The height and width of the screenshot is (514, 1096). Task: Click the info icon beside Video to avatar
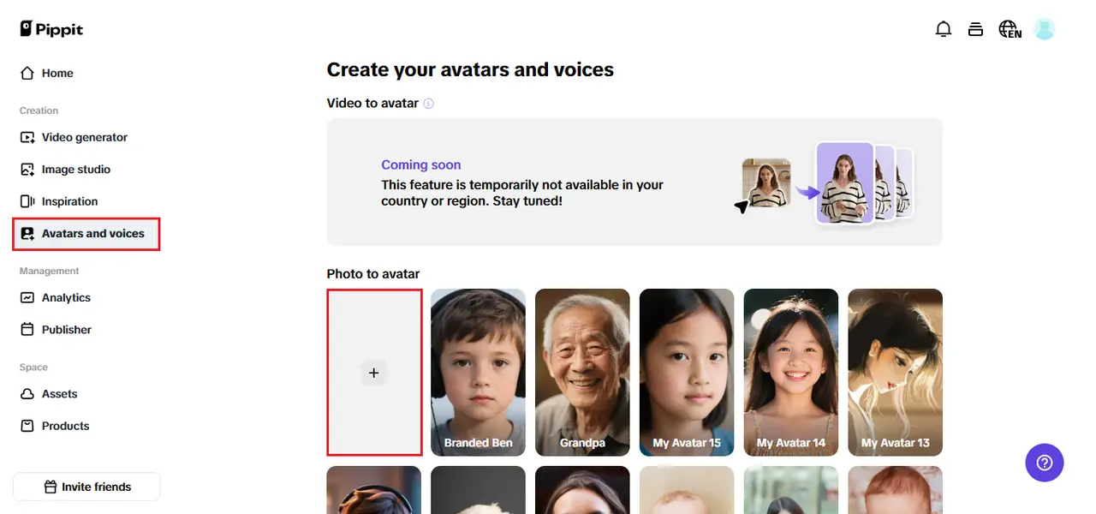point(429,104)
